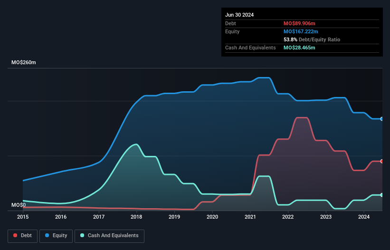Click the 2022 x-axis label
390x250 pixels.
coord(288,217)
